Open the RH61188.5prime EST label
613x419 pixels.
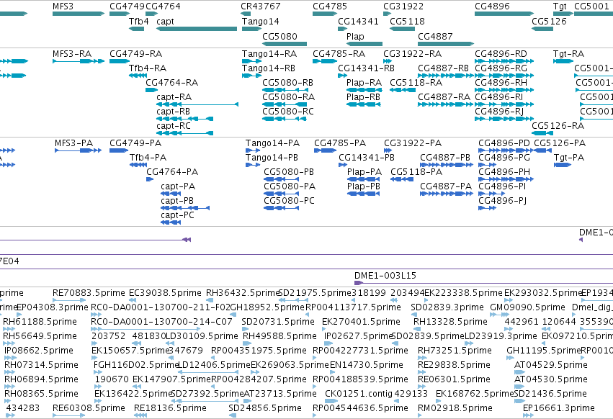coord(40,322)
